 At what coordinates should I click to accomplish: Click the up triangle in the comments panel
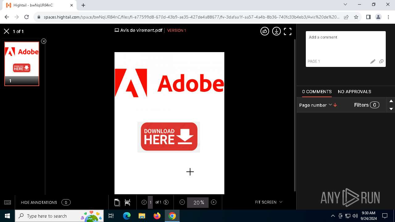pos(391,101)
